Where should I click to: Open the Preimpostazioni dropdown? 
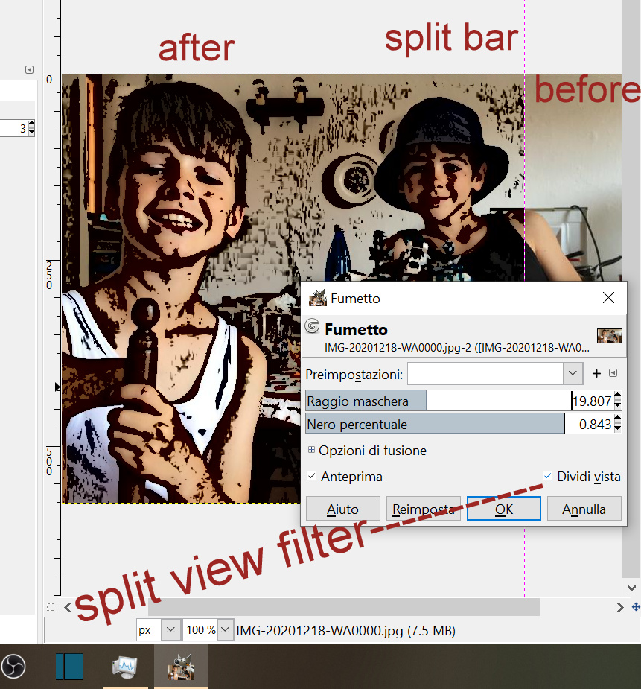[573, 373]
